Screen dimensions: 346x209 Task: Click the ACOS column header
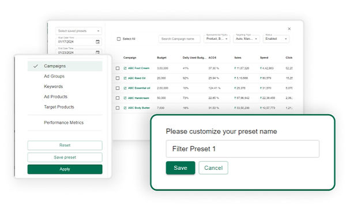(212, 58)
